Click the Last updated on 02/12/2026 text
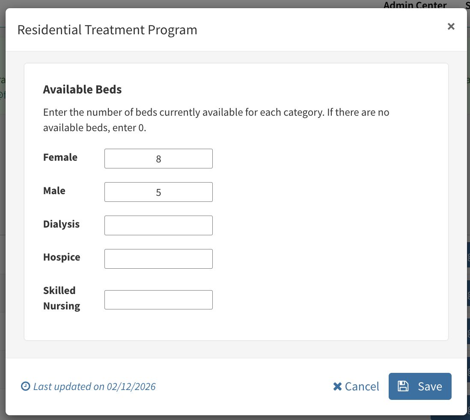 94,387
